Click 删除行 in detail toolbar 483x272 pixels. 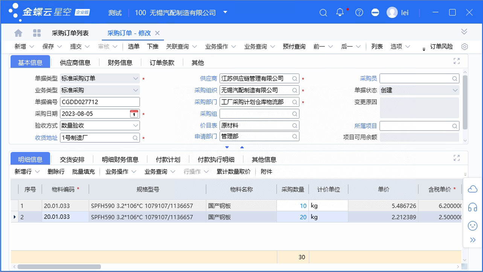coord(56,172)
